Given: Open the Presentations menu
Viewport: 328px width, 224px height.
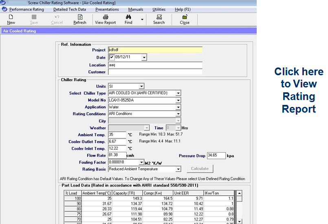Looking at the screenshot, I should tap(107, 9).
